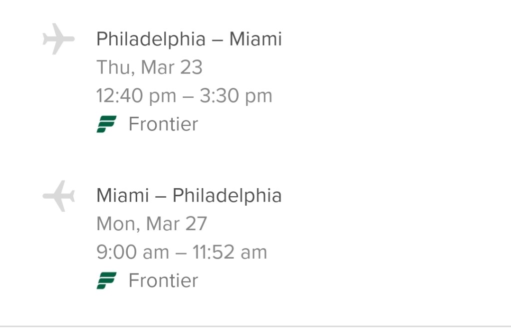Select the Miami – Philadelphia flight title
Screen dimensions: 511x329
click(189, 195)
